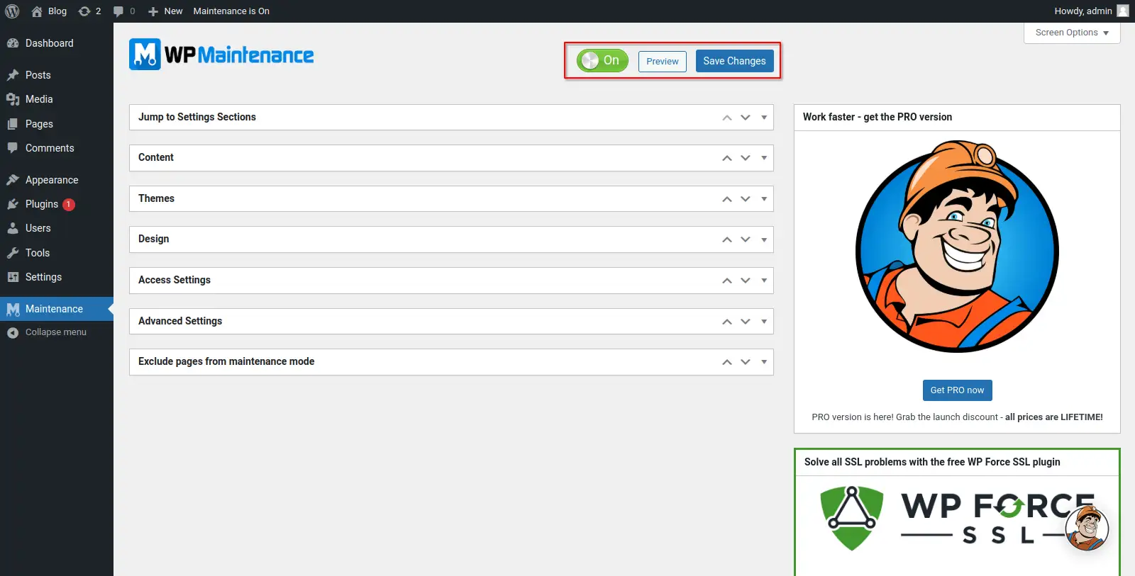
Task: Open the WordPress logo menu
Action: [12, 11]
